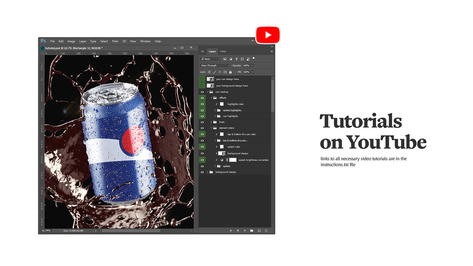Image resolution: width=473 pixels, height=266 pixels.
Task: Toggle the layer filter on/off switch
Action: coord(254,58)
